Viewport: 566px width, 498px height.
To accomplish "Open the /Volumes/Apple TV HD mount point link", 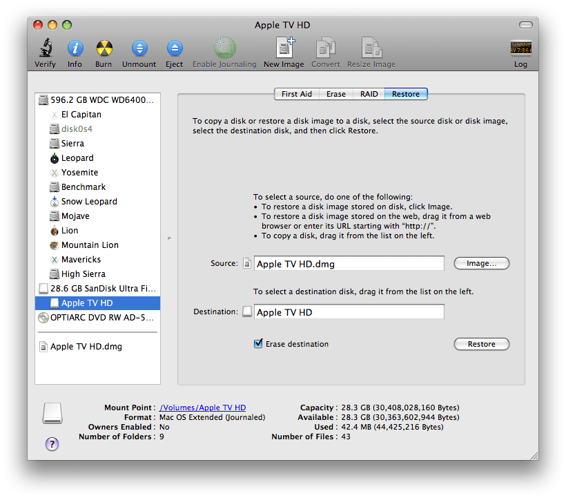I will point(202,408).
